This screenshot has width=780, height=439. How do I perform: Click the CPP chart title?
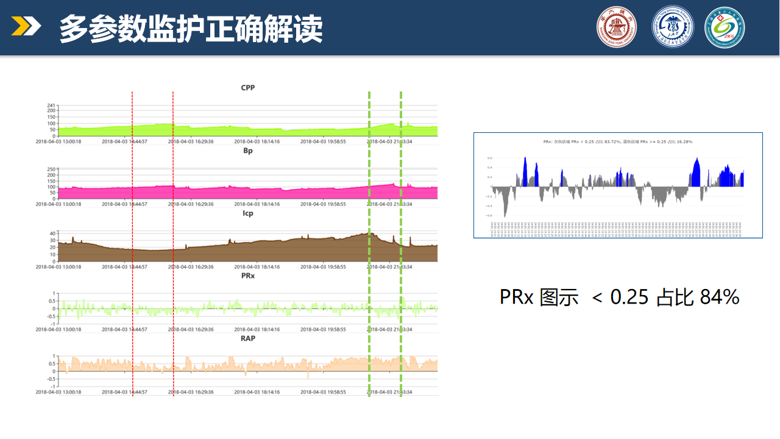pos(248,88)
